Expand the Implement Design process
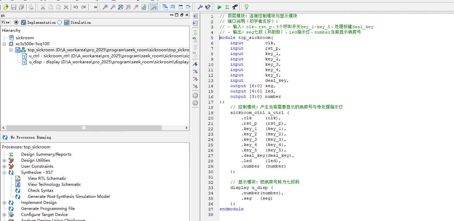The image size is (454, 221). [x=4, y=203]
